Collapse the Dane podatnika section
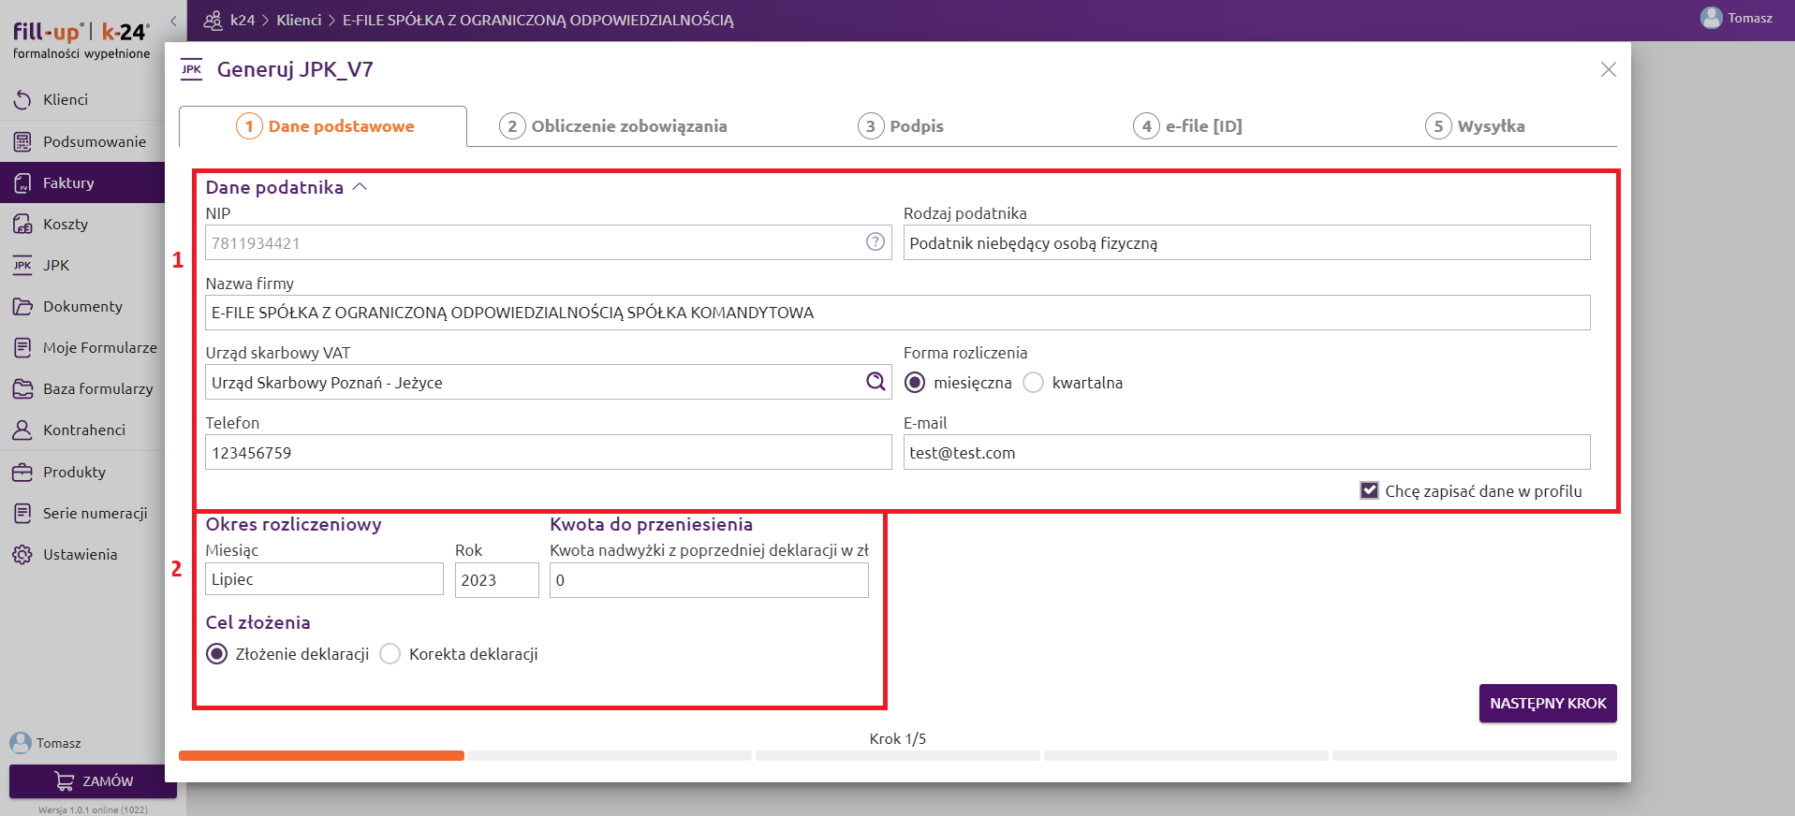Screen dimensions: 1795x816 tap(360, 187)
